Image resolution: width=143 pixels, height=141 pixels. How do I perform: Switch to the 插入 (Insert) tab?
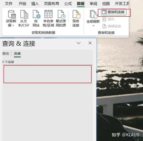pos(35,4)
